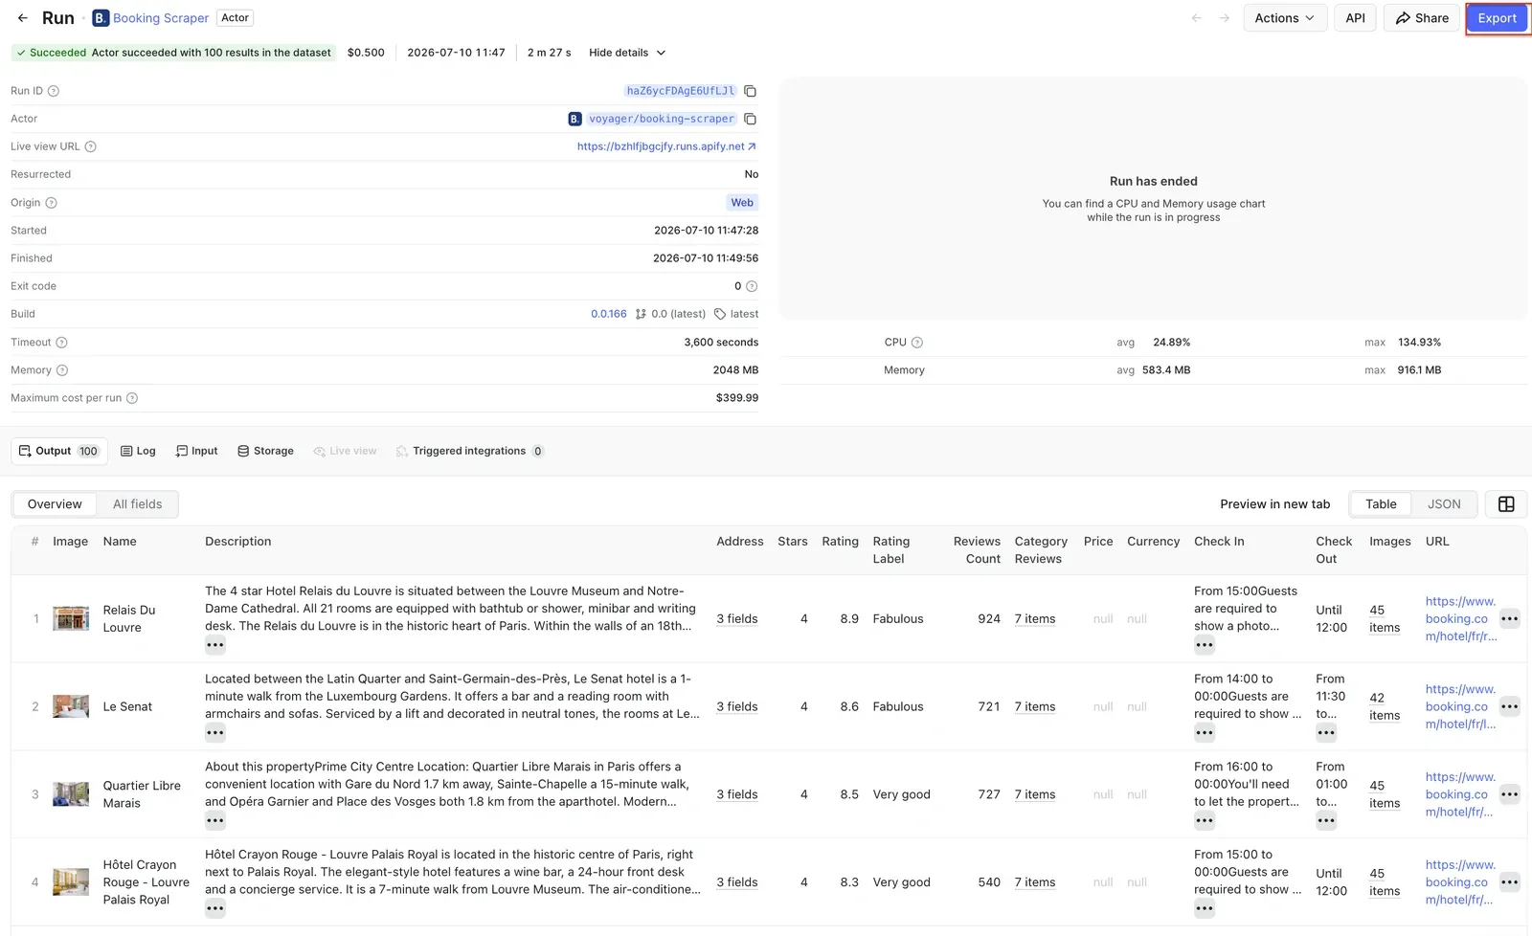Expand Check In text for Relais Du Louvre
Image resolution: width=1532 pixels, height=936 pixels.
[x=1205, y=645]
